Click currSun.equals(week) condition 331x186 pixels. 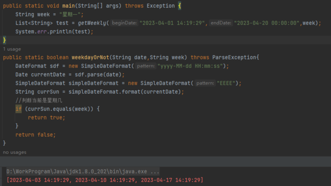tap(59, 109)
